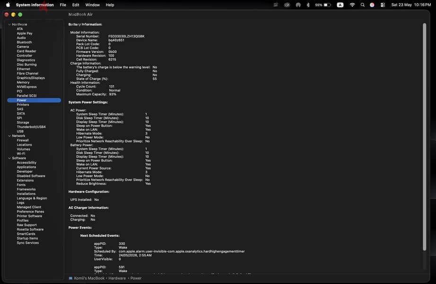Open the Help menu
The width and height of the screenshot is (436, 284).
point(110,5)
